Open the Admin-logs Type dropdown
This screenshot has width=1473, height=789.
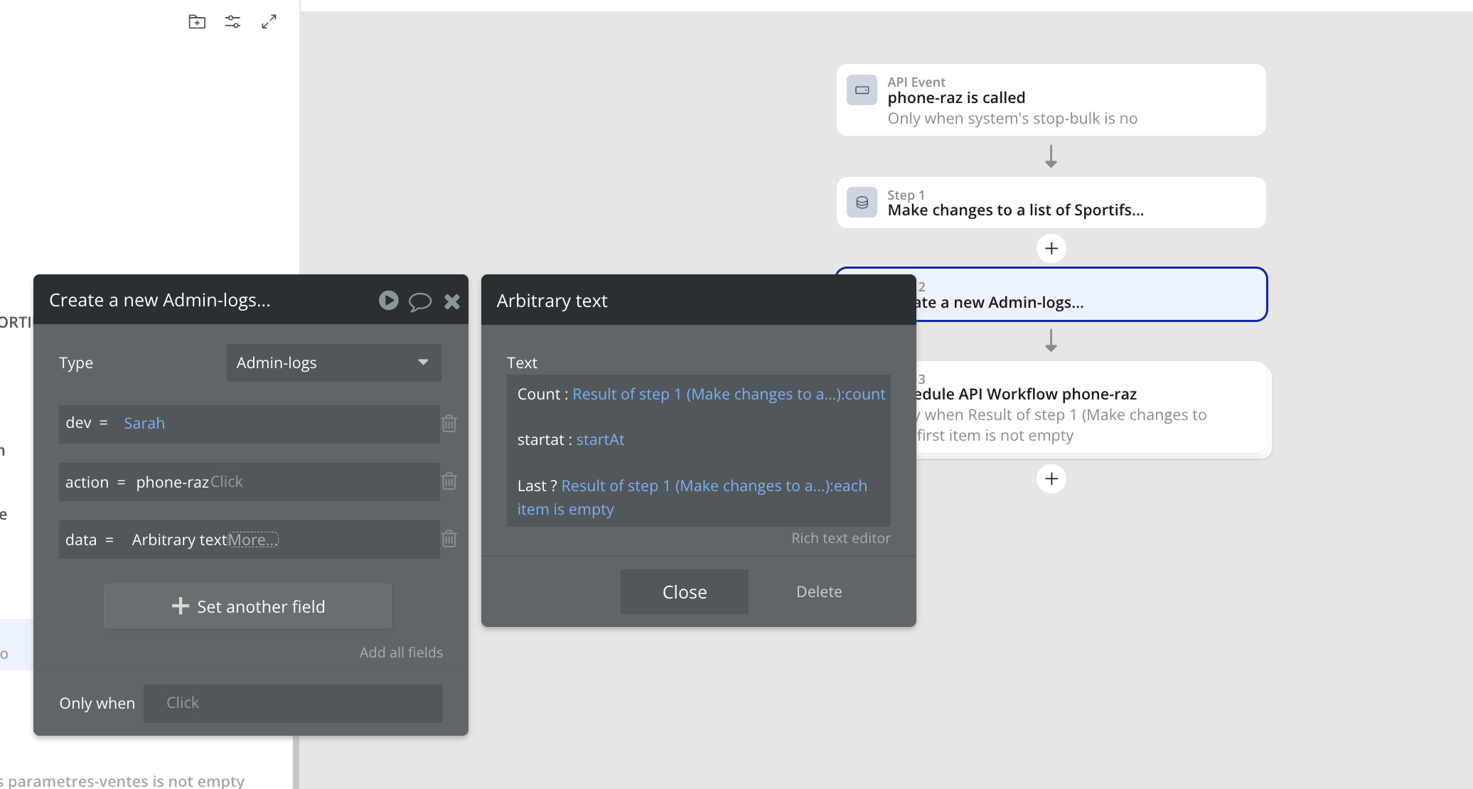(333, 363)
